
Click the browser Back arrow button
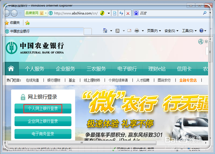click(x=7, y=13)
